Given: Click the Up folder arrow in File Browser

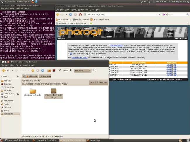Looking at the screenshot, I should 33,70.
